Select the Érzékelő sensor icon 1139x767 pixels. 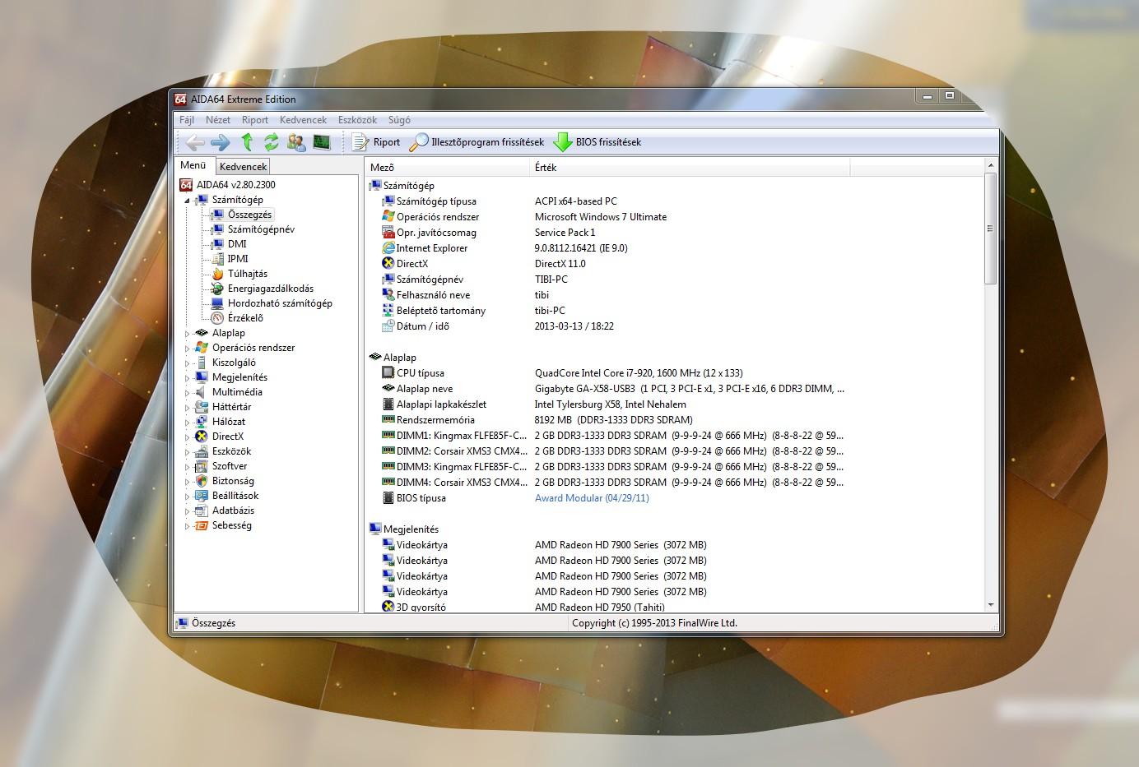(217, 318)
